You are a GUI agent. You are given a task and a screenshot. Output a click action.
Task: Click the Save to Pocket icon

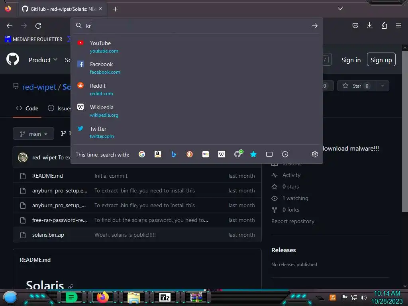pos(355,25)
